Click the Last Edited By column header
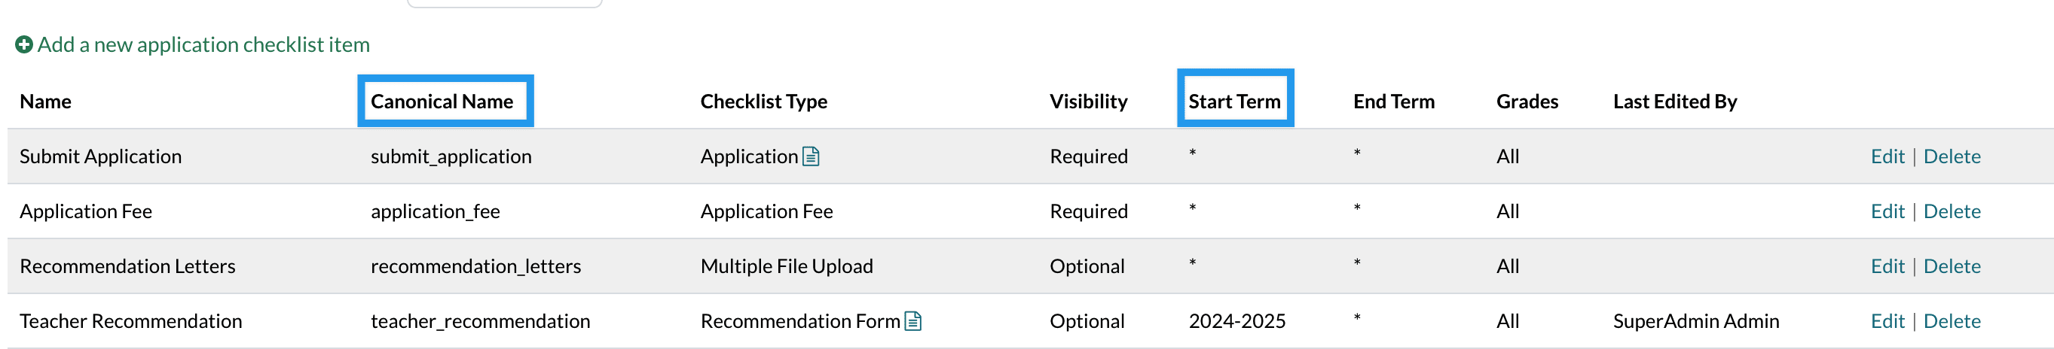This screenshot has width=2054, height=349. 1674,102
